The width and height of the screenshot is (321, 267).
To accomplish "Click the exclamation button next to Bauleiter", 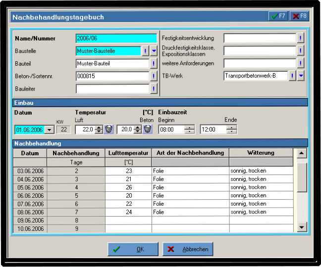I will (x=154, y=89).
